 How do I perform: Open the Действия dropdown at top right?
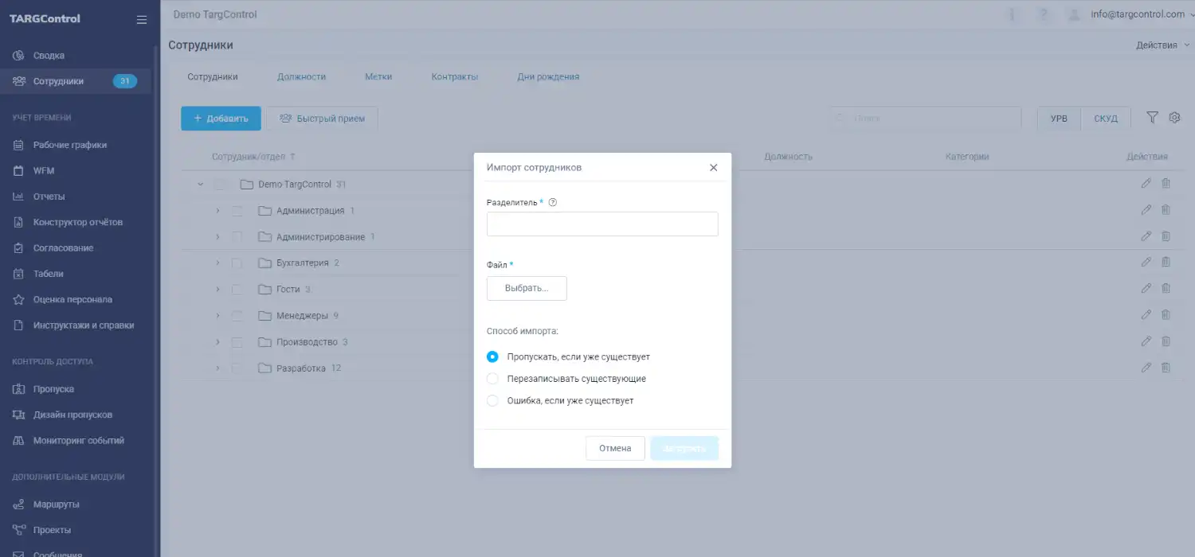(1162, 45)
